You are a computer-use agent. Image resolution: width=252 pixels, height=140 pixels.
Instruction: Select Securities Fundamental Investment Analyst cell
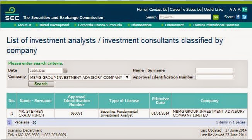pyautogui.click(x=124, y=113)
